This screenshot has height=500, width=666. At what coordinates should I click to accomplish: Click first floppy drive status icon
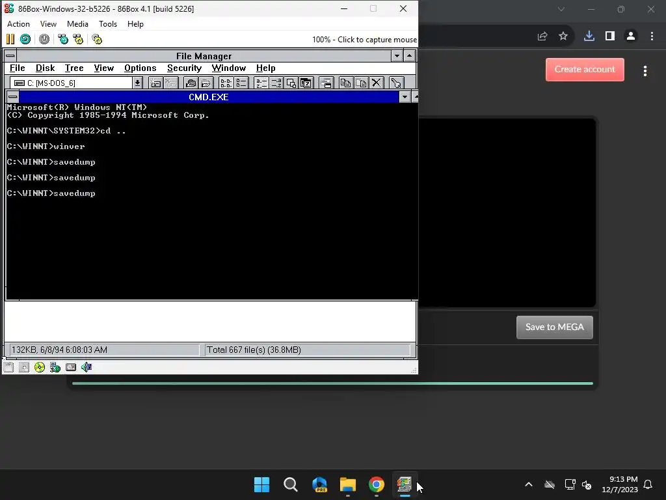pyautogui.click(x=8, y=367)
